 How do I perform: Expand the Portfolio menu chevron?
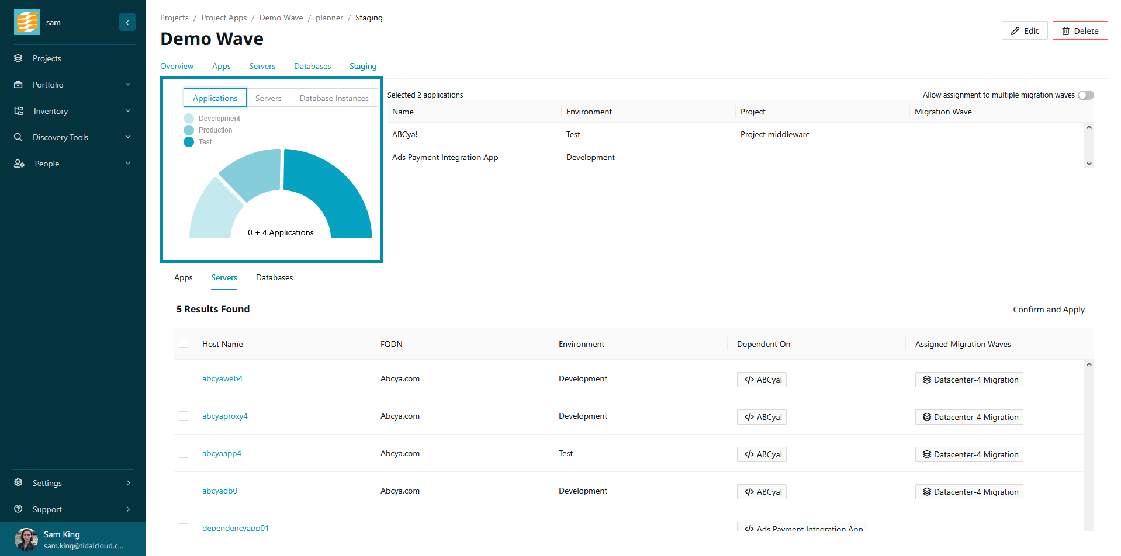(128, 85)
